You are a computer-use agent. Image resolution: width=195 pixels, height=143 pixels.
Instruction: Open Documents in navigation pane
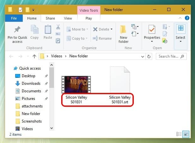[31, 91]
